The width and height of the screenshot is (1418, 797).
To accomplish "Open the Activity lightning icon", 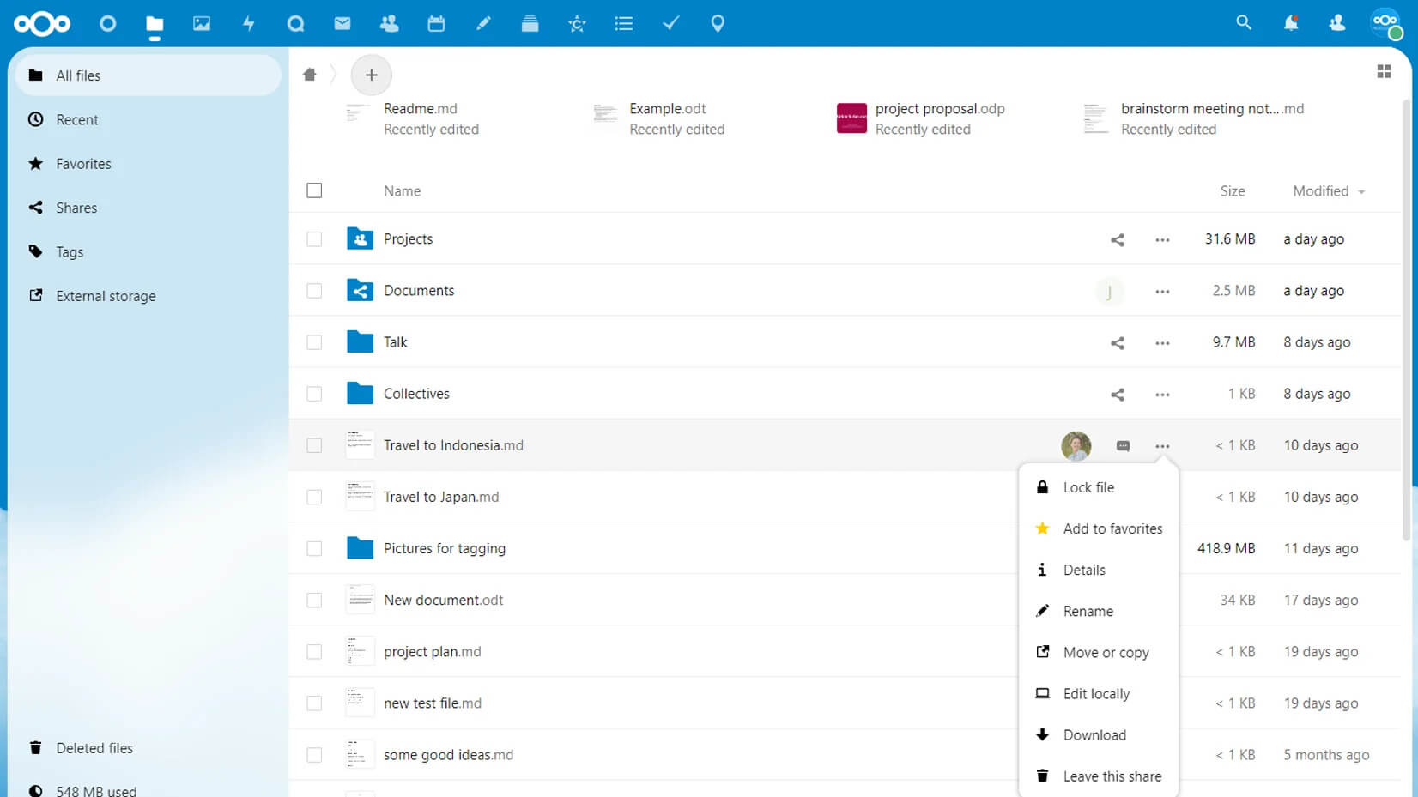I will 249,23.
